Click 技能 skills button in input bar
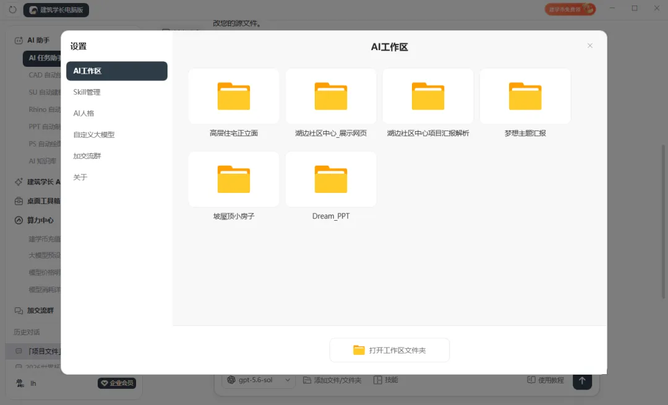Image resolution: width=668 pixels, height=405 pixels. [x=385, y=380]
